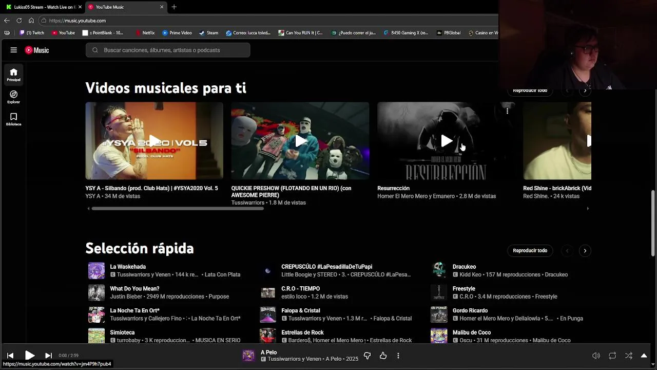
Task: Toggle the player volume icon
Action: click(x=596, y=356)
